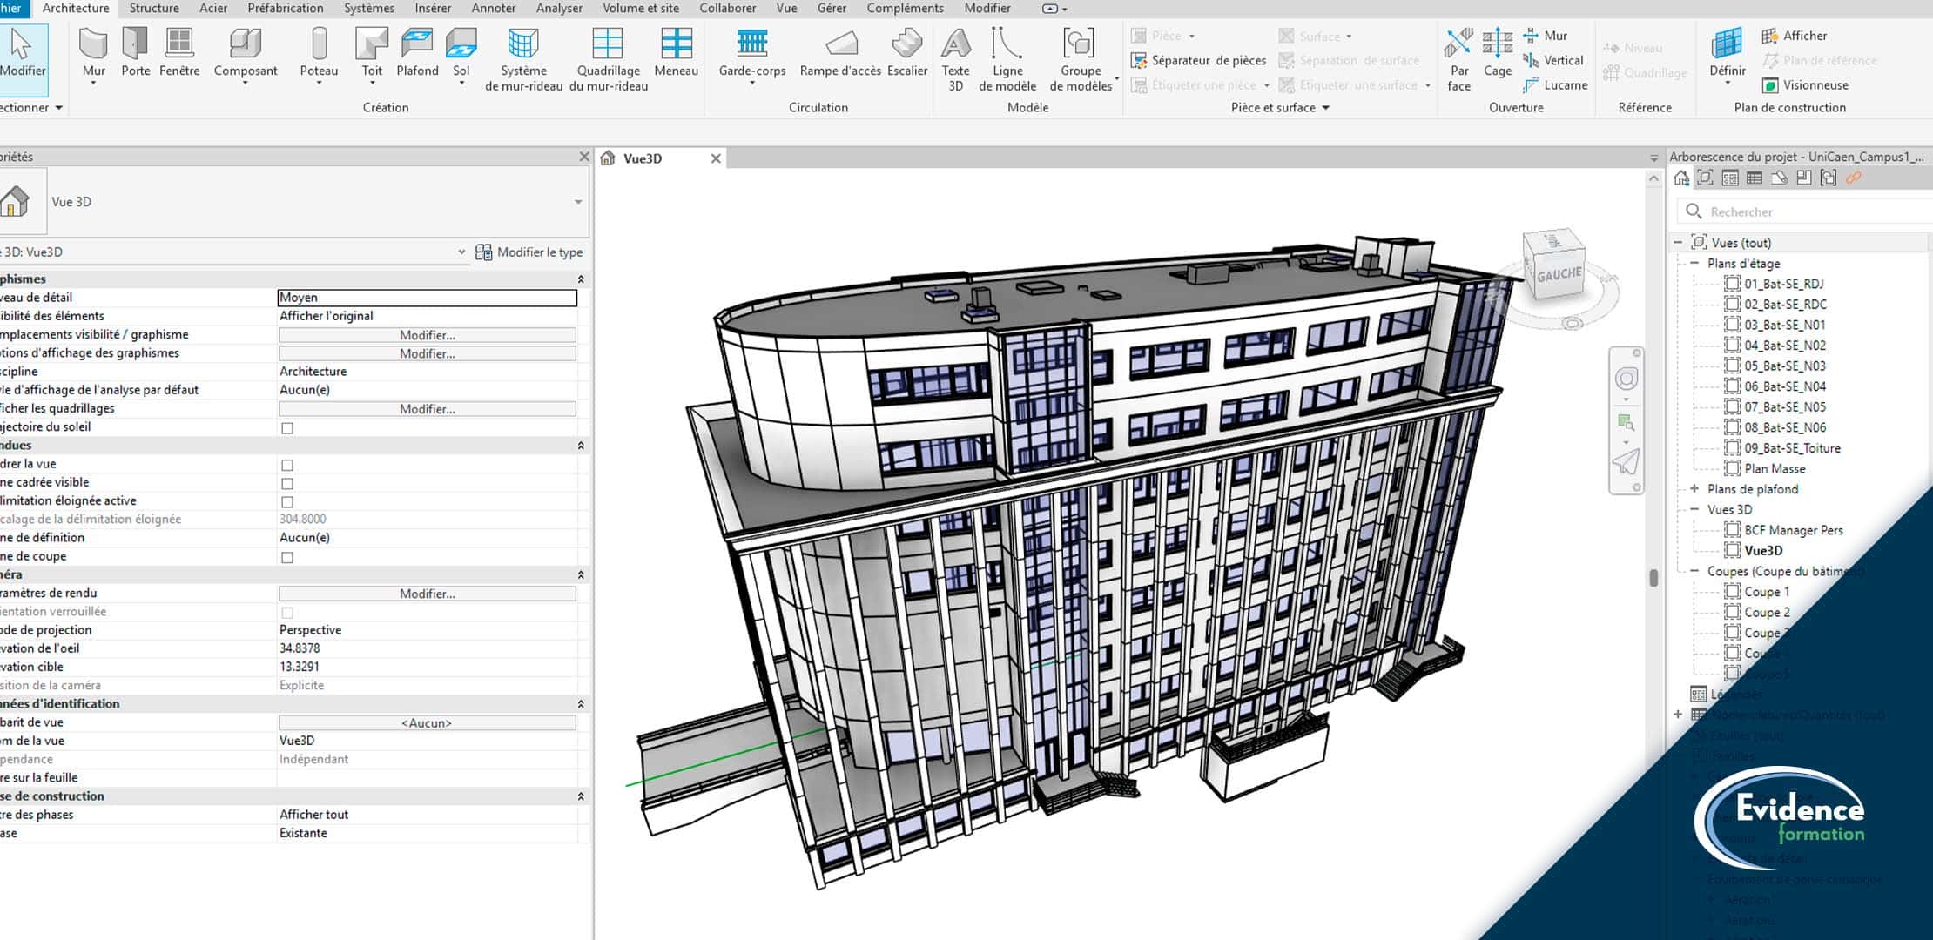The width and height of the screenshot is (1933, 940).
Task: Collapse the Plans d'étage branch
Action: coord(1693,263)
